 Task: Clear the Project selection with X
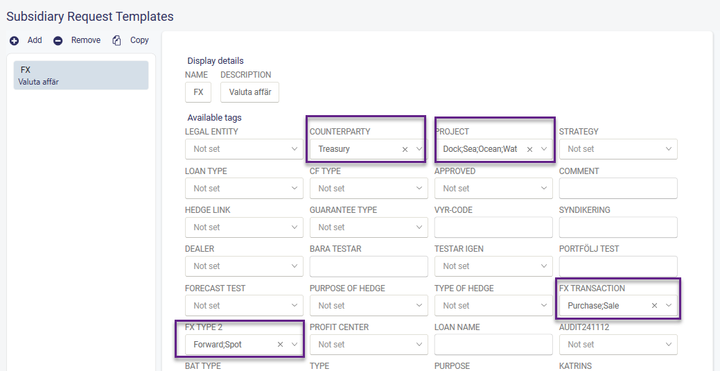(529, 149)
